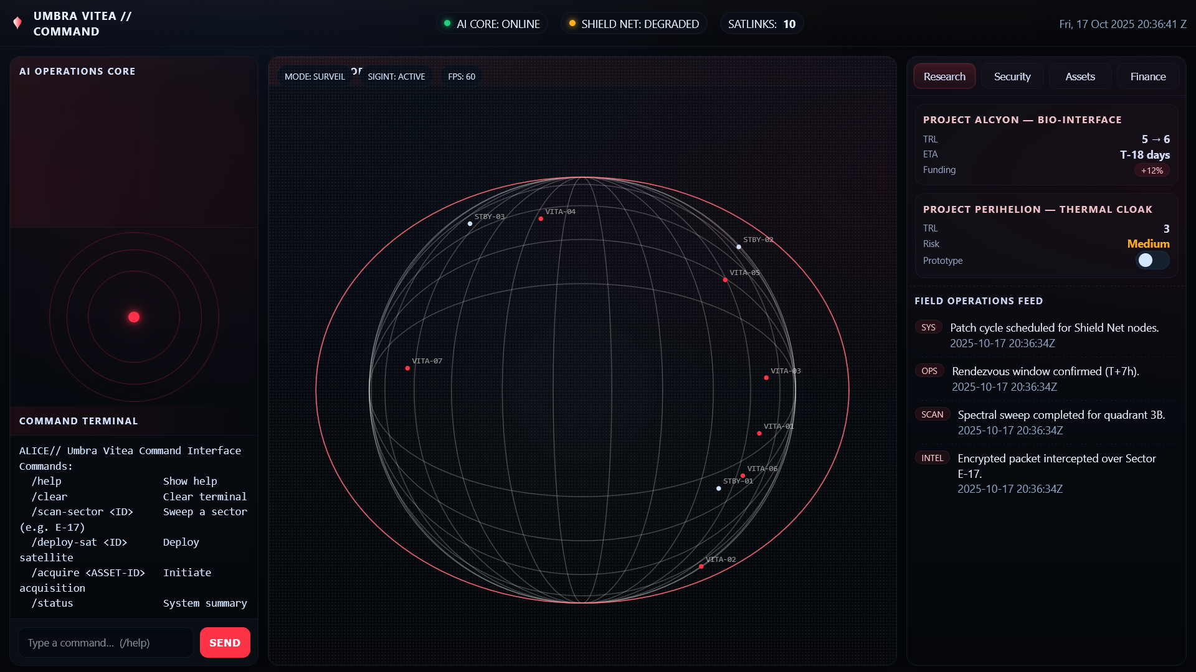
Task: Open the Finance tab
Action: point(1148,77)
